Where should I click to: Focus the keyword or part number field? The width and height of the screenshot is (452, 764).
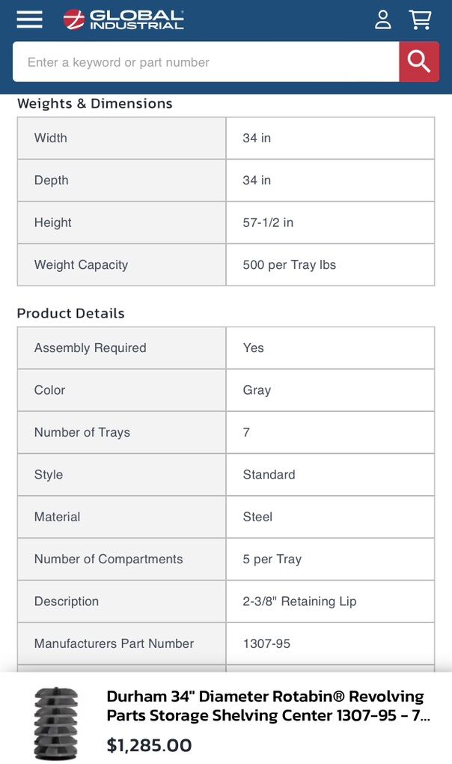206,62
